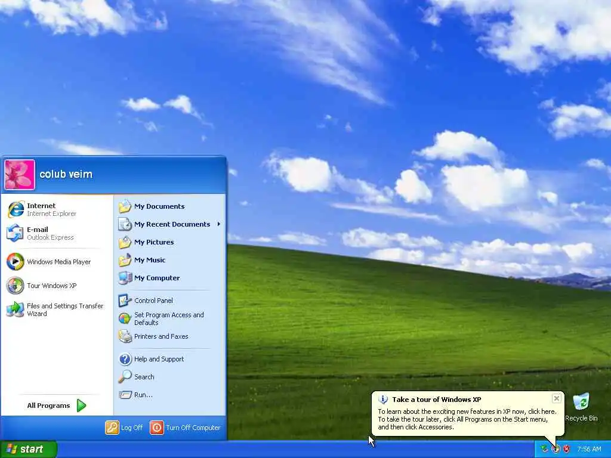Open My Music folder icon
The height and width of the screenshot is (458, 611).
[125, 260]
